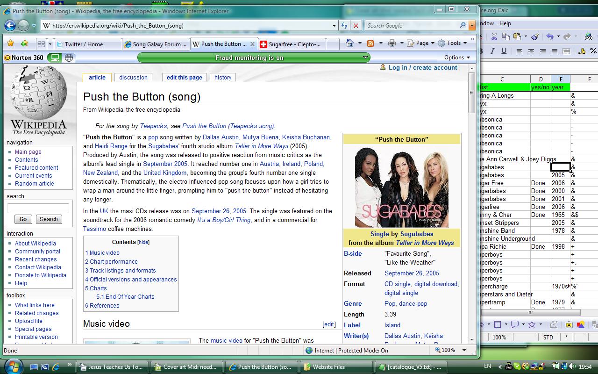
Task: Click the Wikipedia search input field
Action: [38, 208]
